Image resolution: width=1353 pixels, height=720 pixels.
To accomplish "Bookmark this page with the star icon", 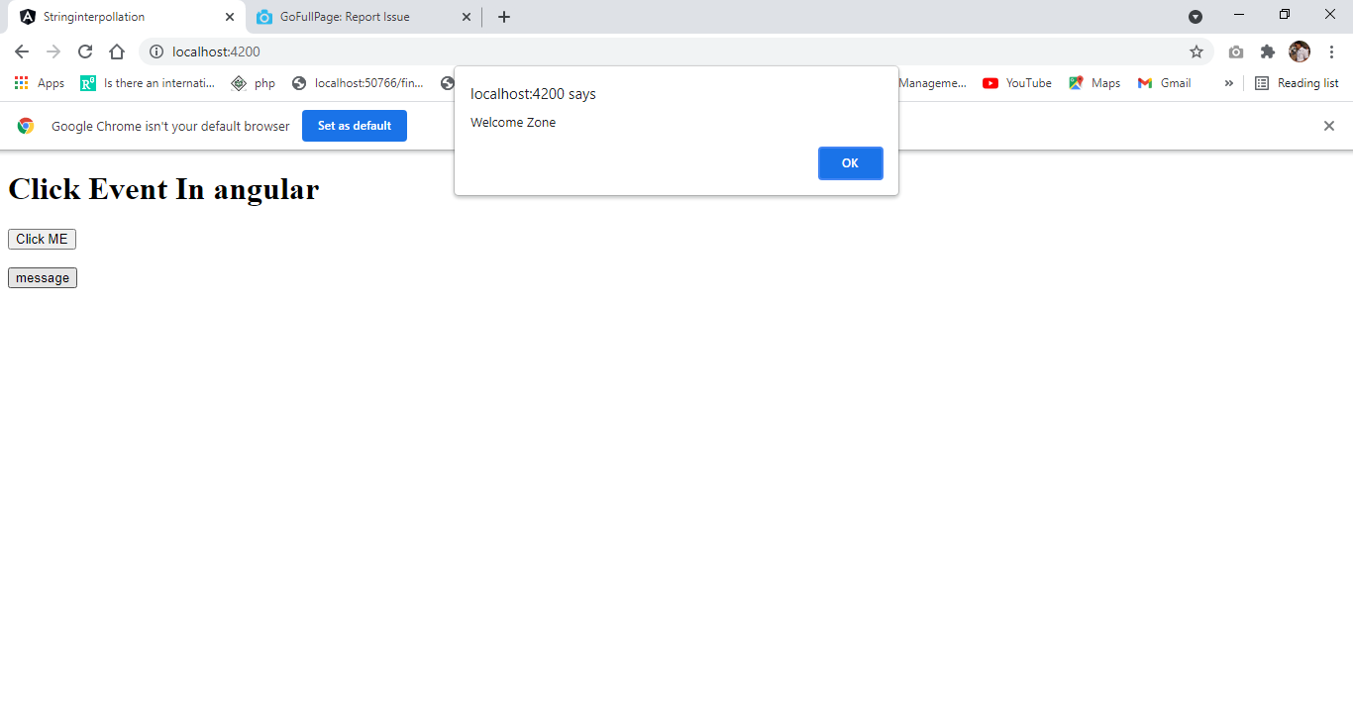I will click(1197, 51).
